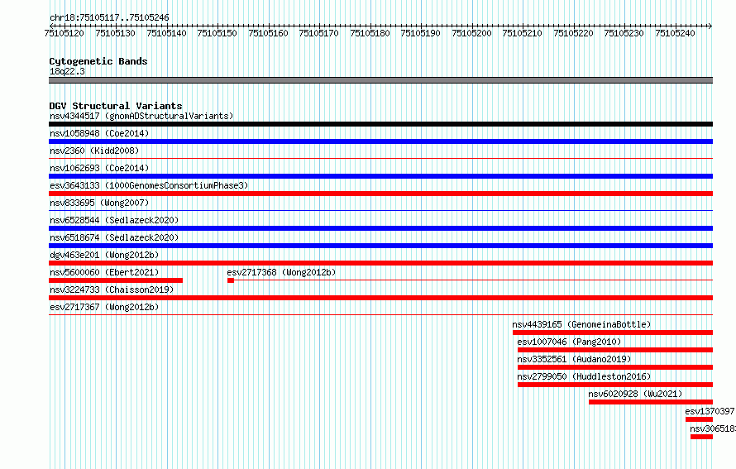
Task: Click the black bar under nsv4344517
Action: click(x=380, y=124)
